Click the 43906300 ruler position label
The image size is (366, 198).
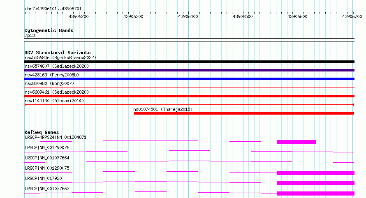(133, 16)
